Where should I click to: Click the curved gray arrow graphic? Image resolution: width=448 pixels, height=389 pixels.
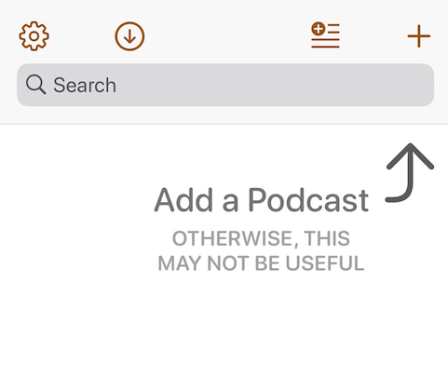point(410,172)
